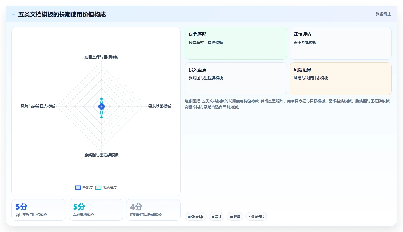Click the 路线图与里程碑模板 caption under 4分
Viewport: 403px width, 232px height.
point(146,215)
